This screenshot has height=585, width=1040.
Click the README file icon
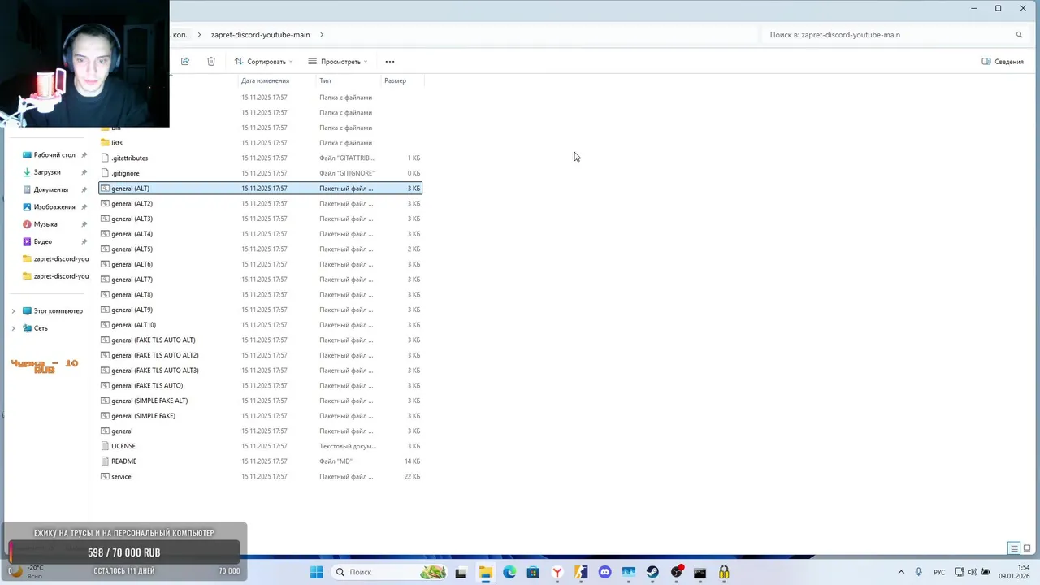pyautogui.click(x=105, y=461)
